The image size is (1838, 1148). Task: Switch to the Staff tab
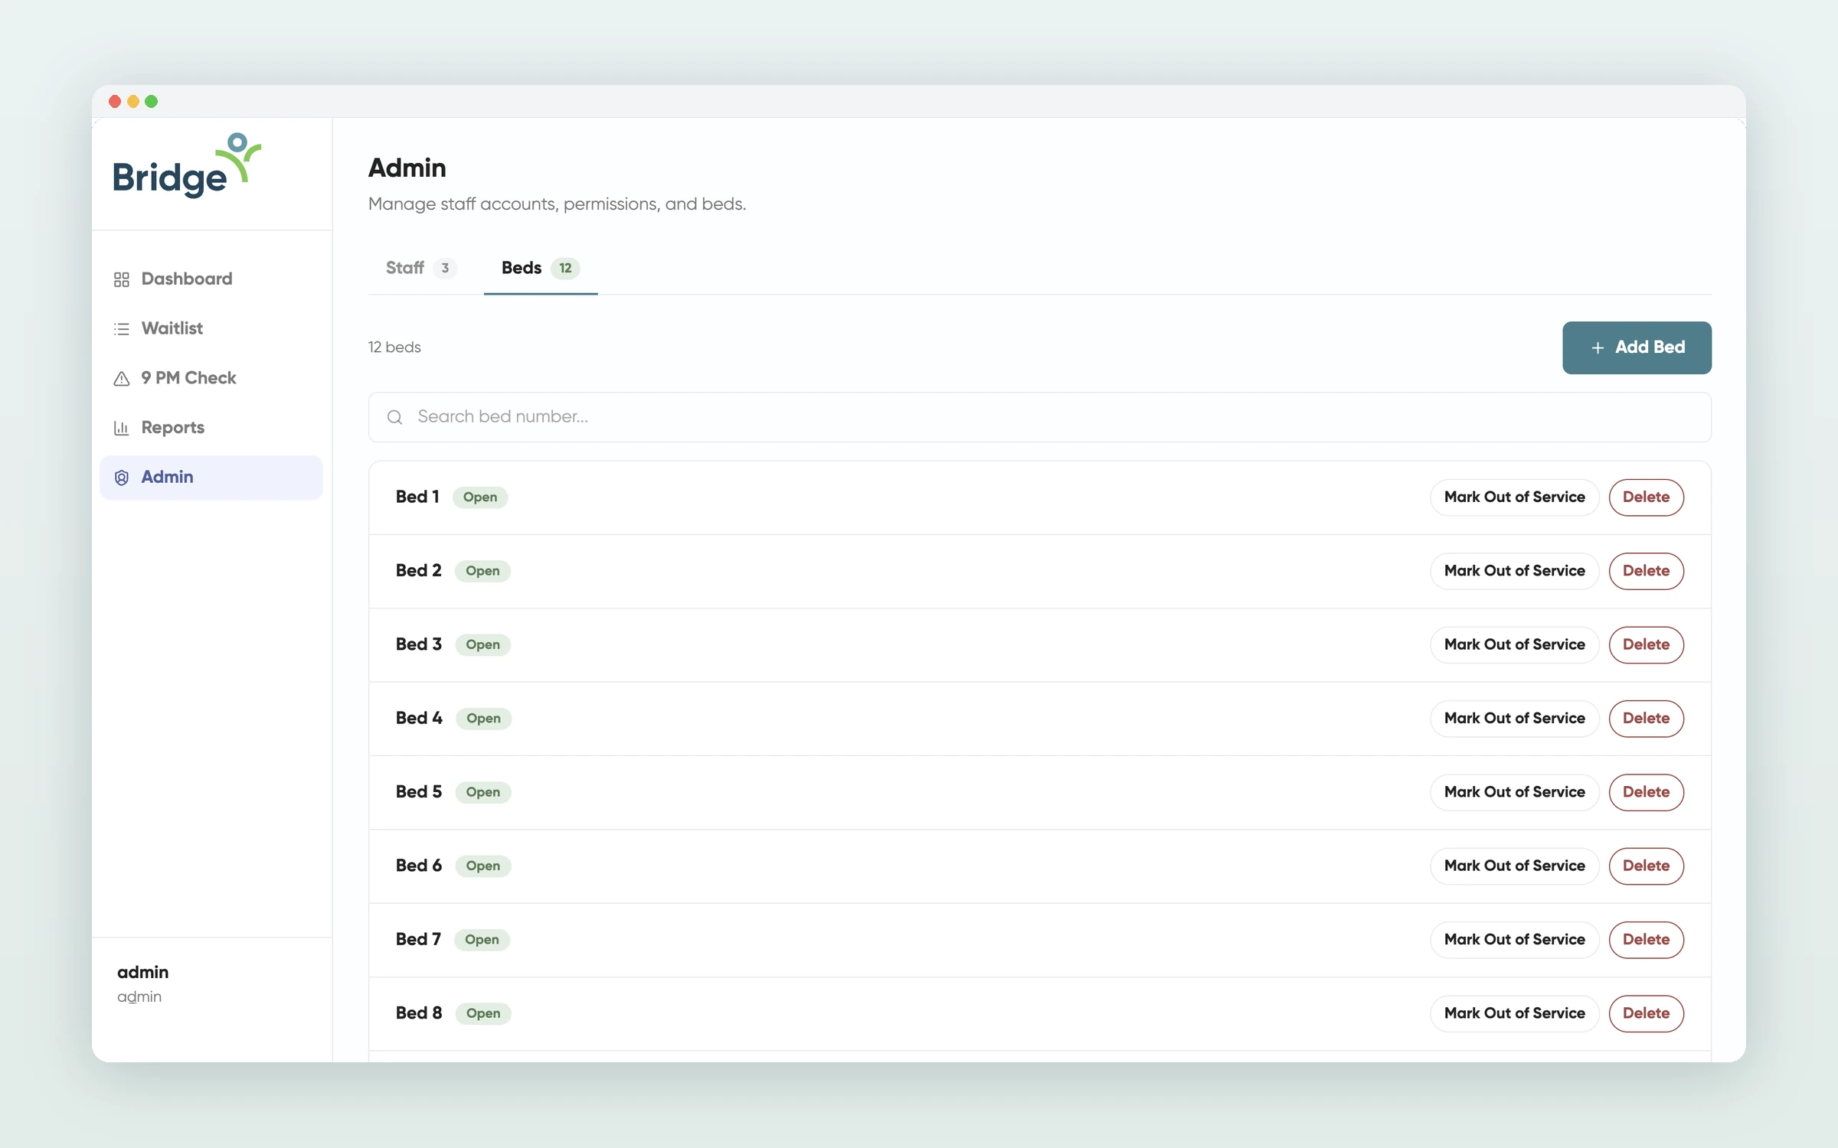[x=420, y=268]
